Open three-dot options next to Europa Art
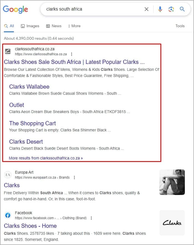The width and height of the screenshot is (194, 245). click(74, 177)
